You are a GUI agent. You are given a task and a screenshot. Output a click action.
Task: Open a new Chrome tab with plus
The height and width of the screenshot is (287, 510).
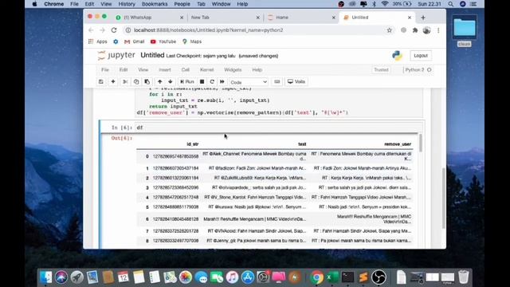(423, 18)
